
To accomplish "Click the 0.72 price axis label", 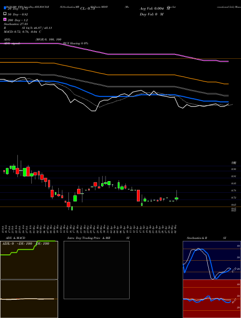I will pos(233,198).
